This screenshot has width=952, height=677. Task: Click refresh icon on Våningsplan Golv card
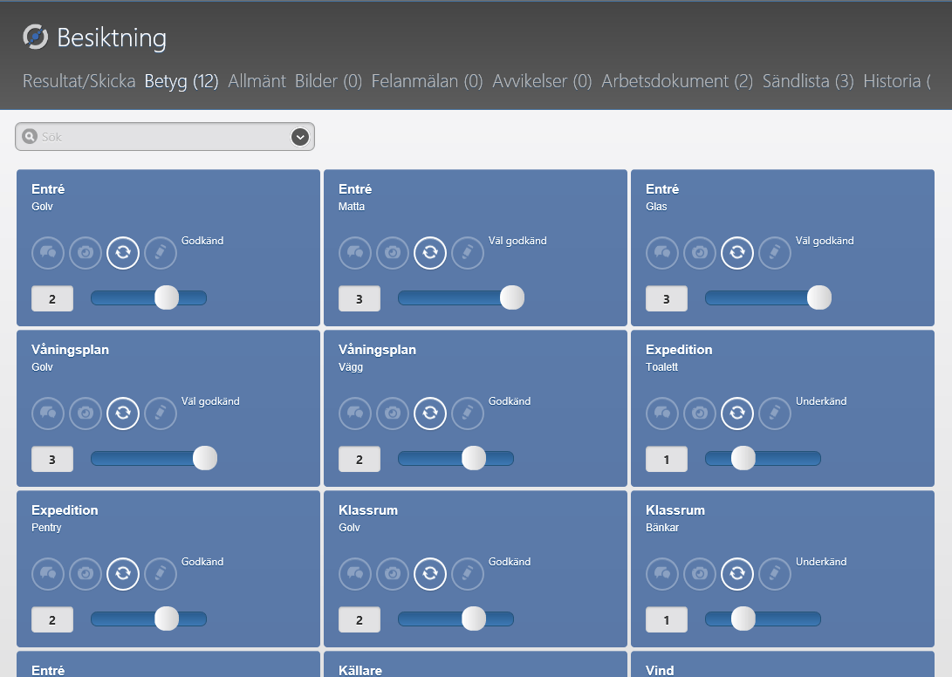tap(123, 414)
